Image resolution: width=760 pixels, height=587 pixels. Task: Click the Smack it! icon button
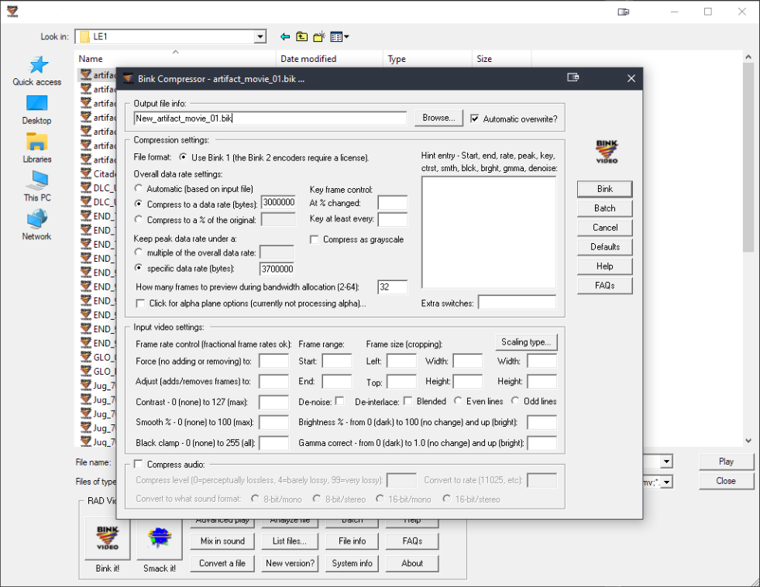[160, 538]
